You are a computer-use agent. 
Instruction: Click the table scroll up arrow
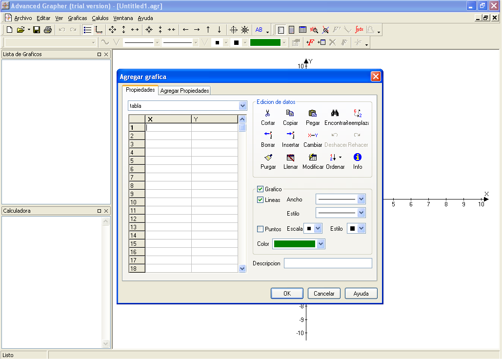coord(242,119)
